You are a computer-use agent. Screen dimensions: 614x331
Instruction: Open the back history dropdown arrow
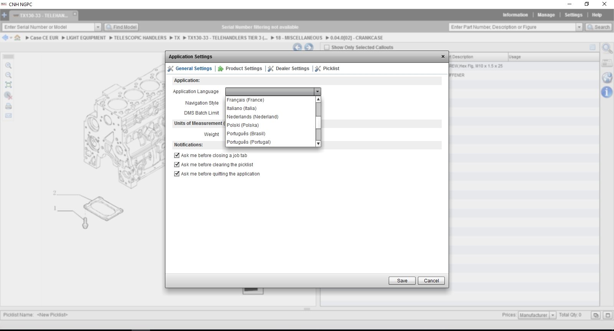pos(11,38)
